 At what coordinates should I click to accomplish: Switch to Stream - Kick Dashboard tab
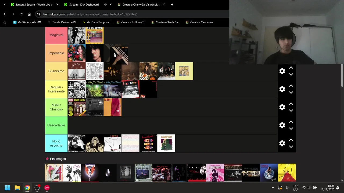click(x=88, y=5)
